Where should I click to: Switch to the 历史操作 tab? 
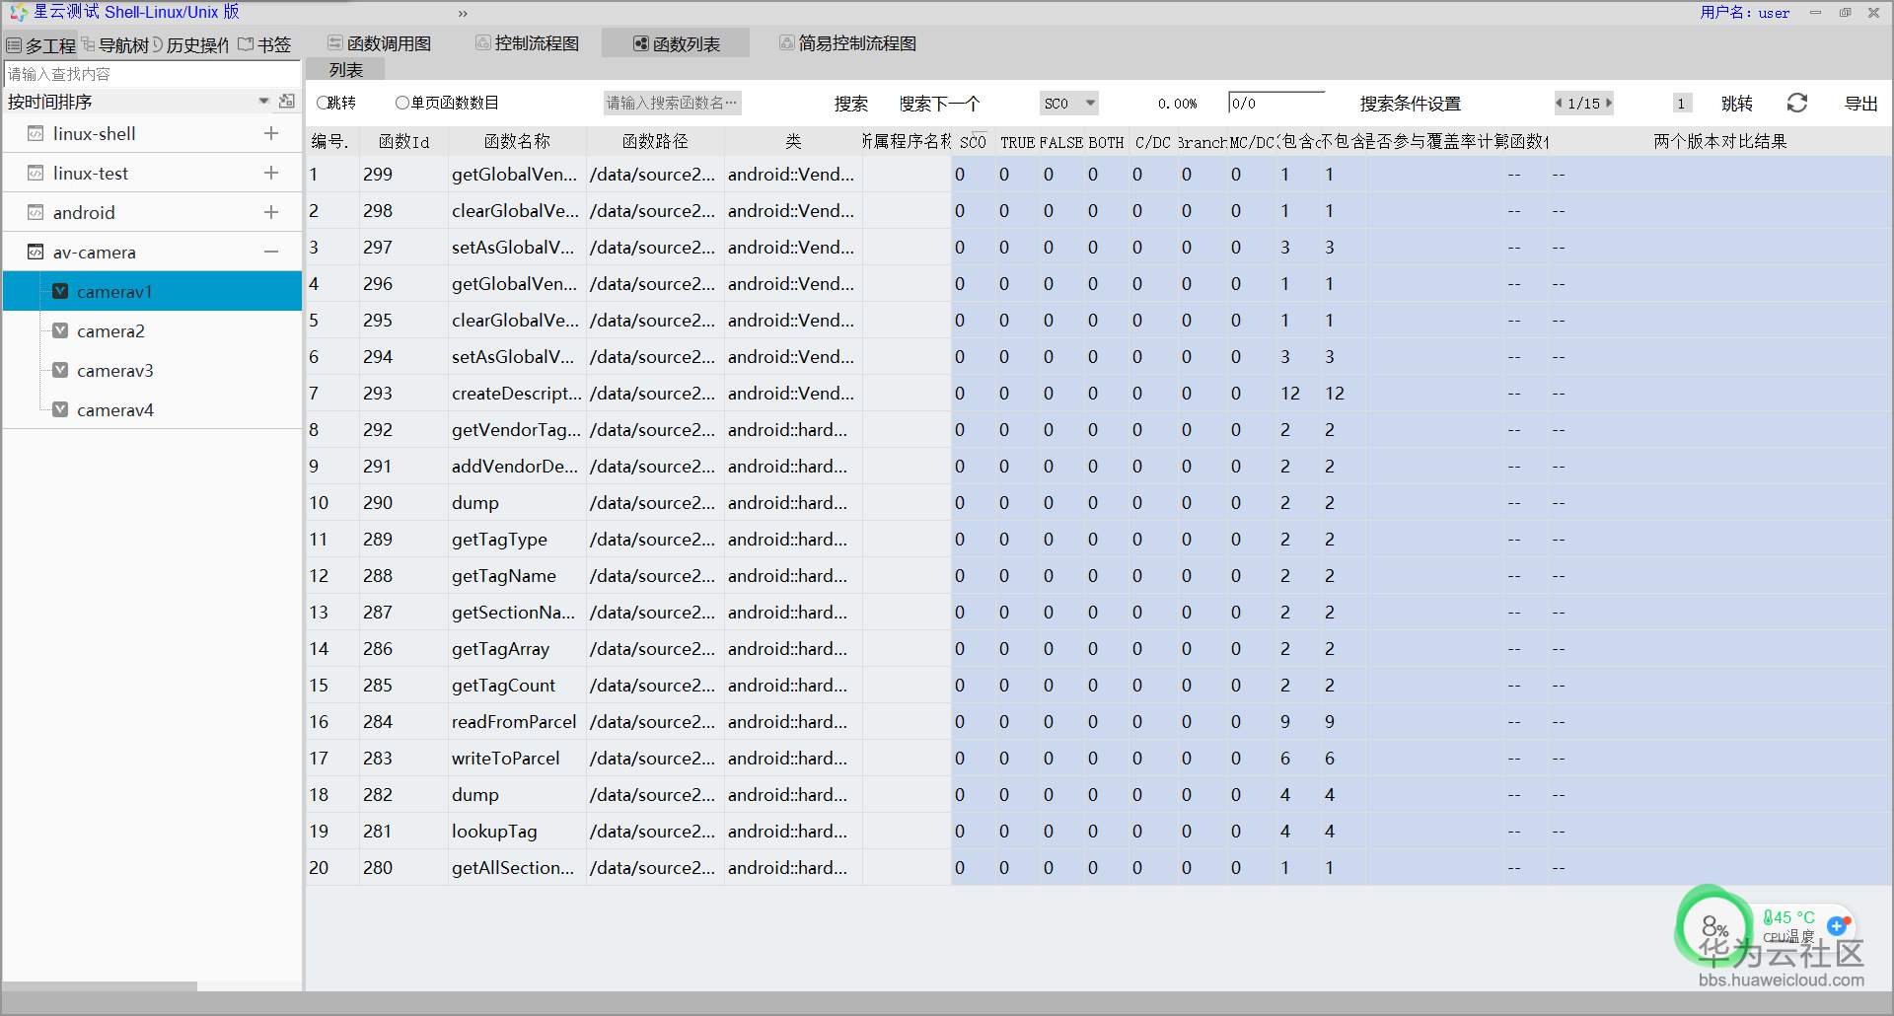(191, 45)
